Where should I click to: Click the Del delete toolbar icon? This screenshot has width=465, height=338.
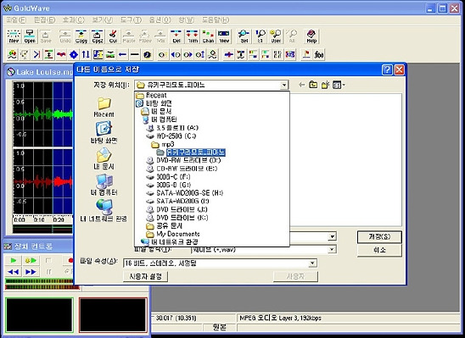click(x=176, y=36)
